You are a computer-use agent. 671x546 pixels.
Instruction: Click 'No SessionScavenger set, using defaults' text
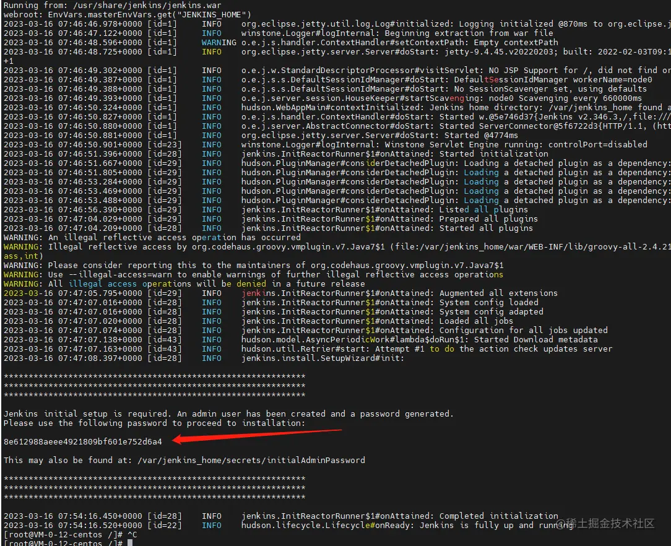(x=550, y=89)
